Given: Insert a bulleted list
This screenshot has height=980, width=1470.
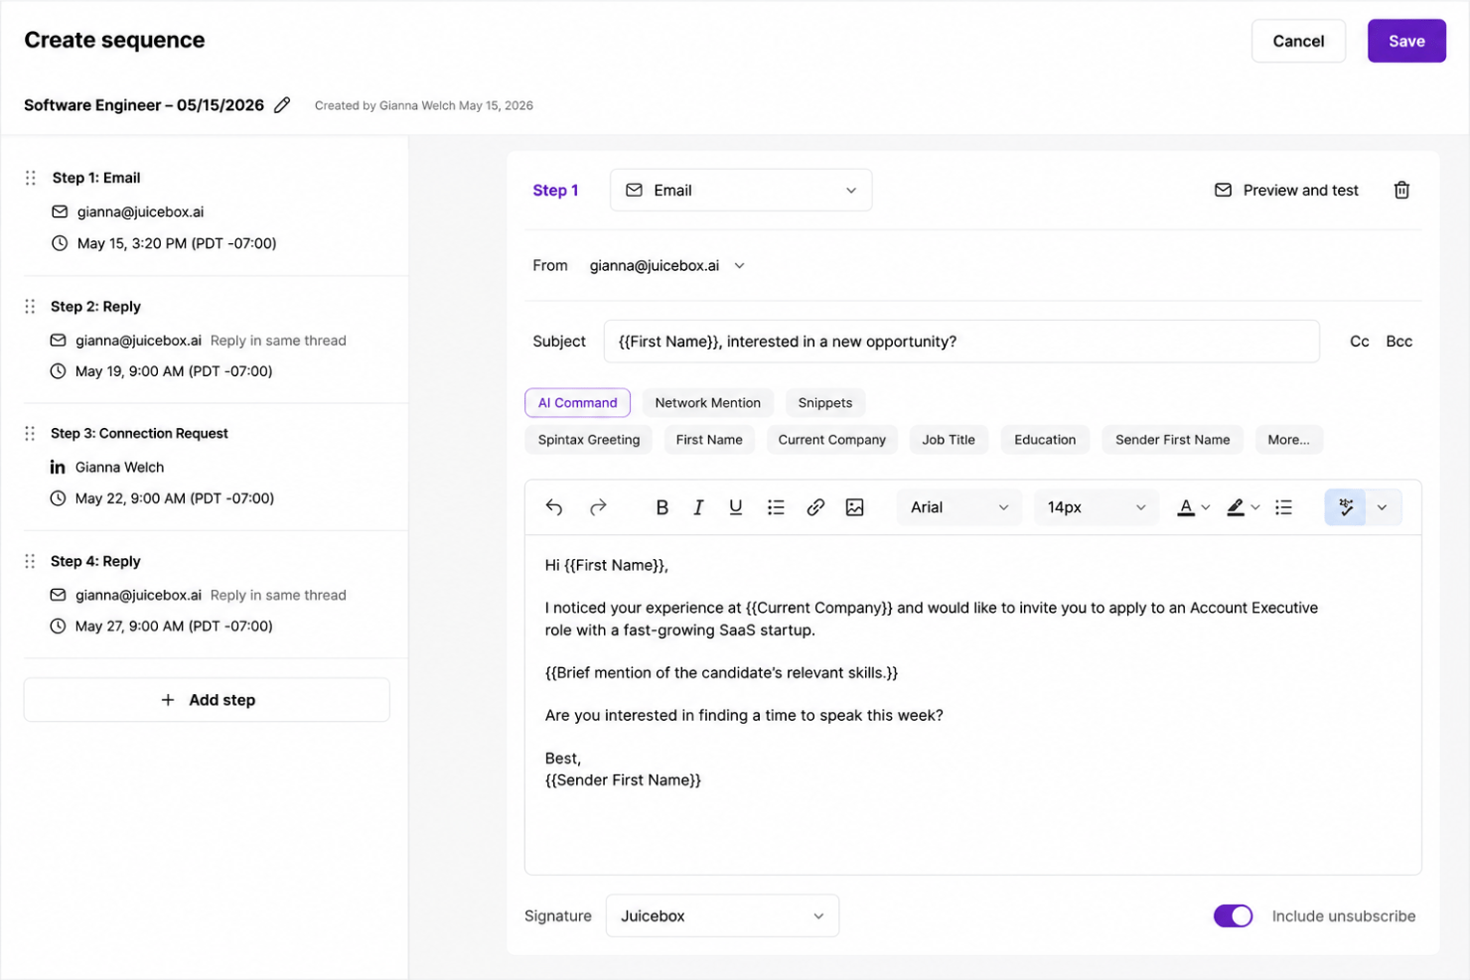Looking at the screenshot, I should click(x=776, y=507).
